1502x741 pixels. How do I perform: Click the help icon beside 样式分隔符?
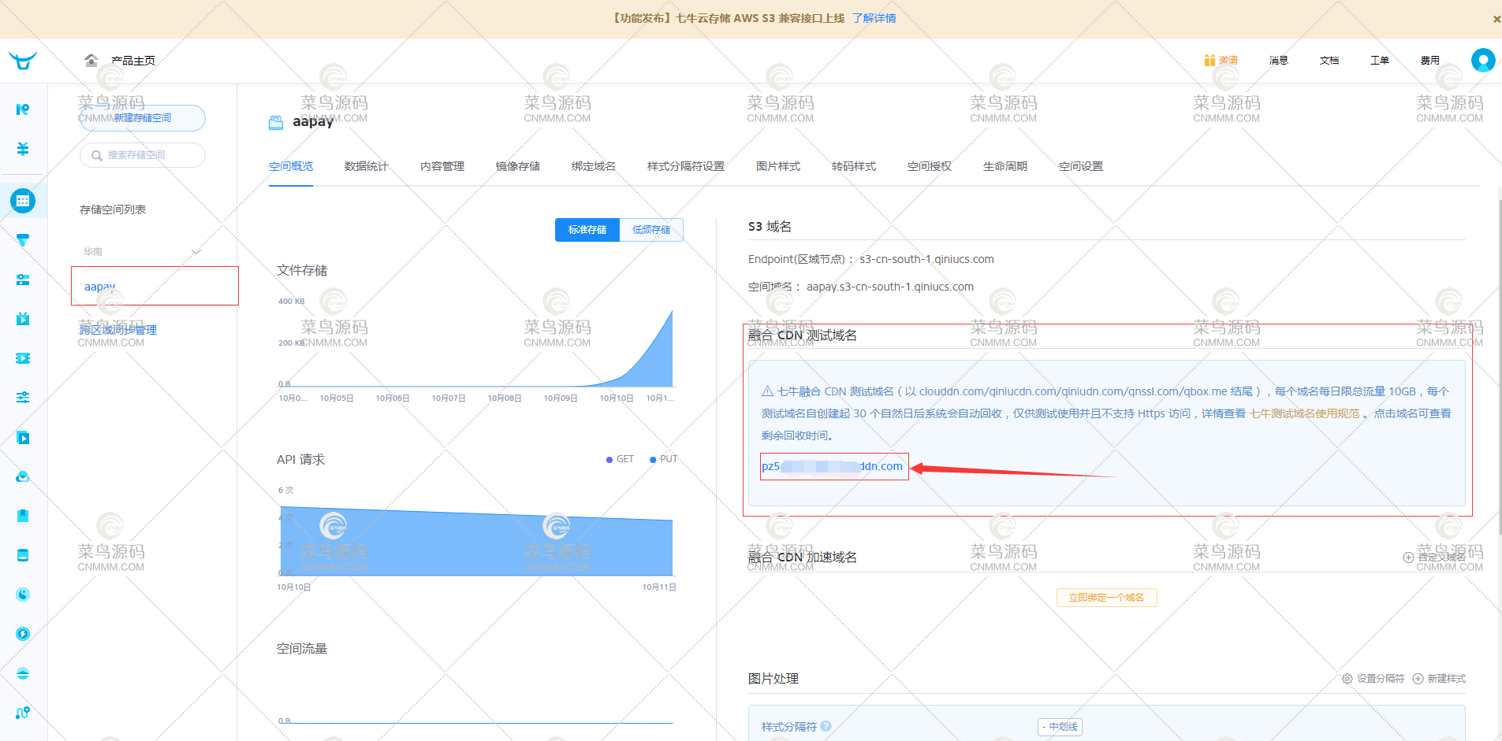826,726
